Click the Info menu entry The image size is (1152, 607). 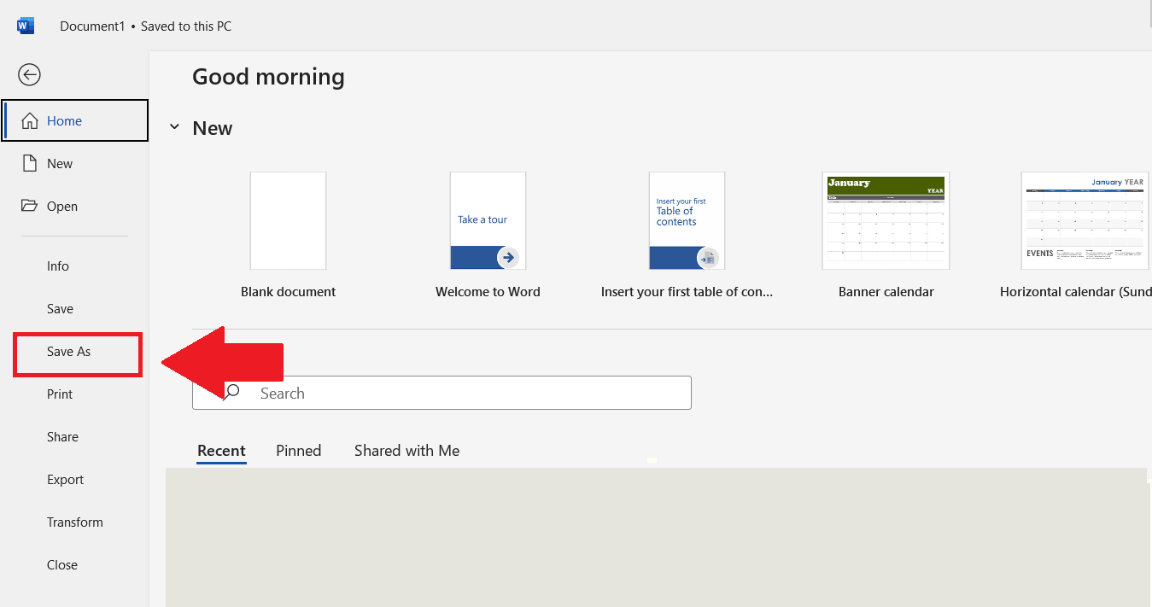[x=57, y=266]
